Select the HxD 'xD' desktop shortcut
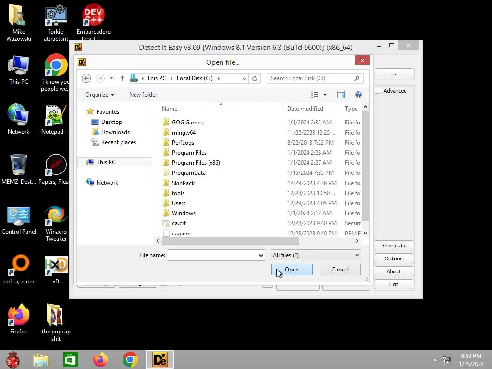Screen dimensions: 492x369 pyautogui.click(x=56, y=270)
